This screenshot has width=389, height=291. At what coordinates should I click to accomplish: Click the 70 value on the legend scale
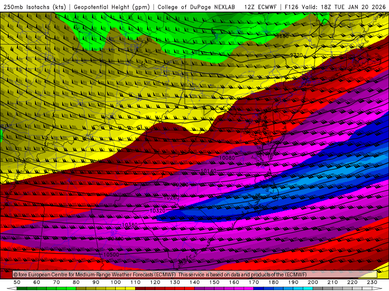click(x=56, y=282)
